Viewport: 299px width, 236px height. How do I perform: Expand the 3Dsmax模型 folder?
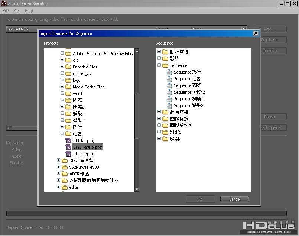59,160
